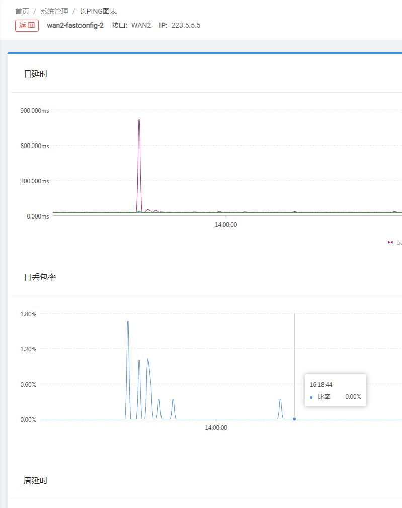Click the IP address 223.5.5.5
402x508 pixels.
click(x=186, y=25)
